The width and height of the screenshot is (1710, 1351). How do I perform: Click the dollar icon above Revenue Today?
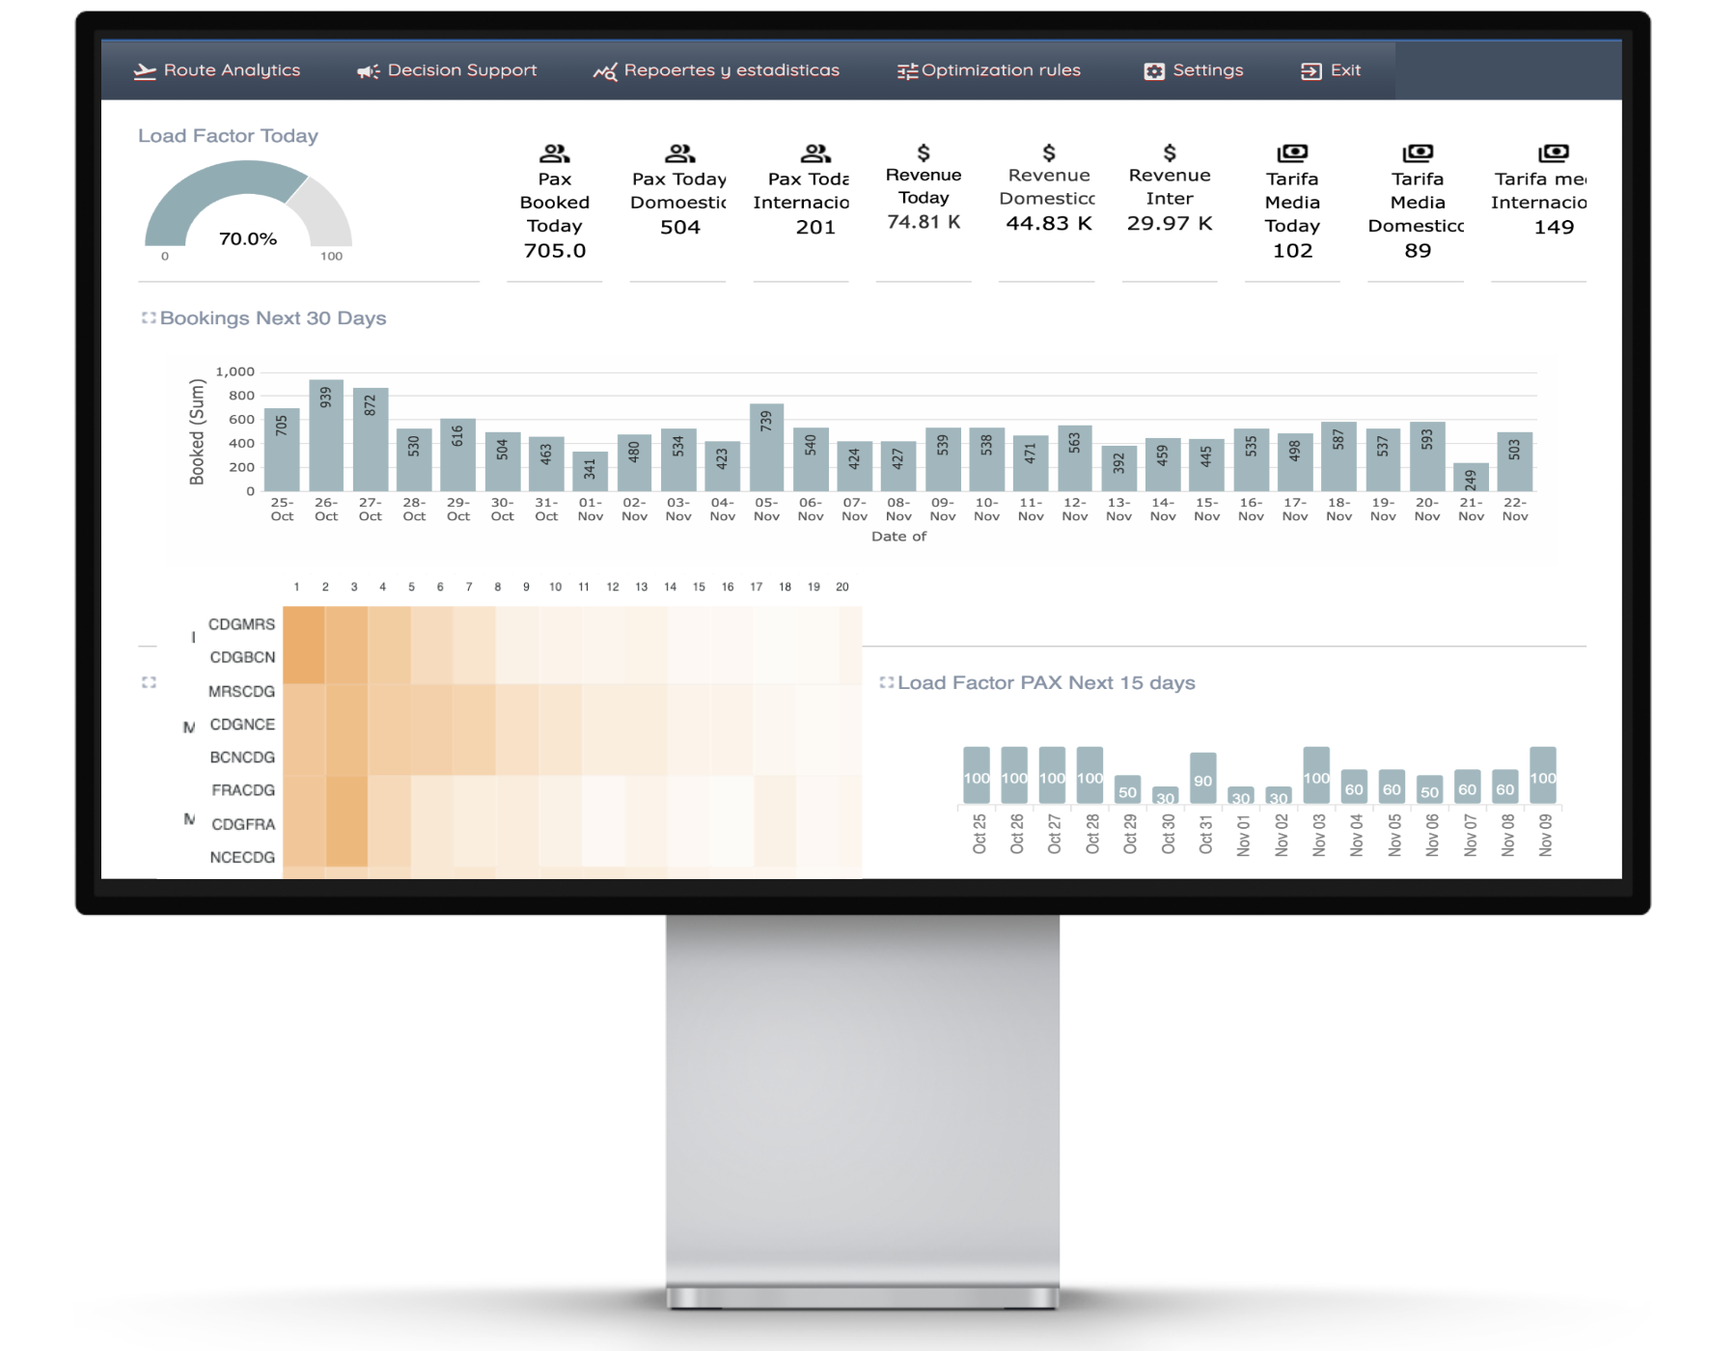coord(924,152)
